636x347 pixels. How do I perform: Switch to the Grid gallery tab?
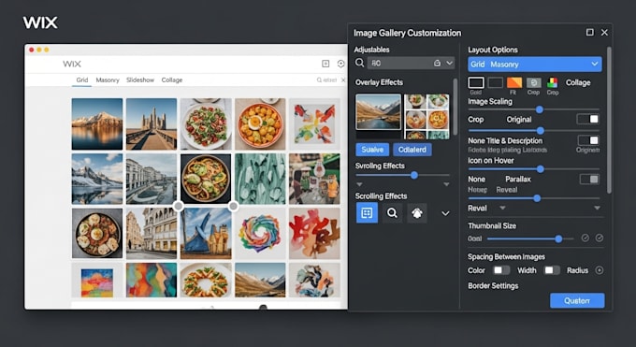pos(82,80)
